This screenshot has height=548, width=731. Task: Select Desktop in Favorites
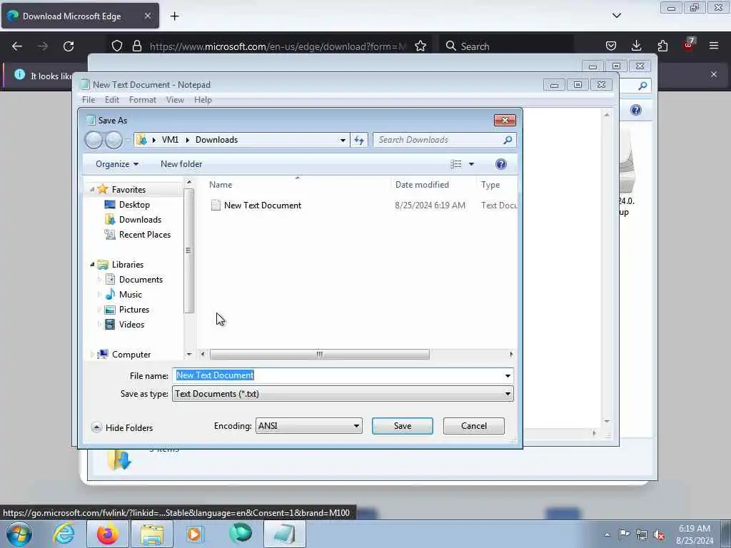pyautogui.click(x=134, y=205)
